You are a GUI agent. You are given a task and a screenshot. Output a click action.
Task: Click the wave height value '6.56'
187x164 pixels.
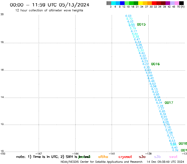pos(153,86)
